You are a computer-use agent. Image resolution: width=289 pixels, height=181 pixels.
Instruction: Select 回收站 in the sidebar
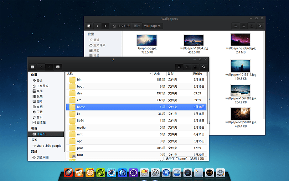pyautogui.click(x=41, y=122)
